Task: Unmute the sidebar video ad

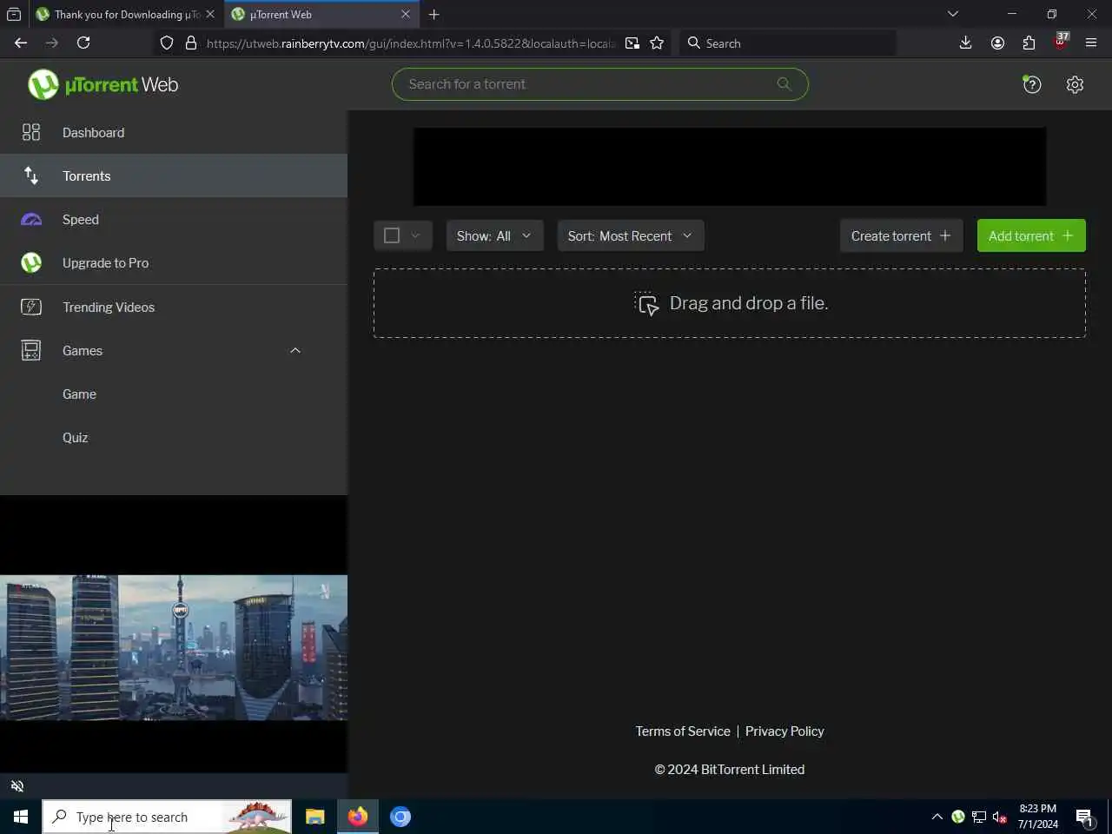Action: point(17,786)
